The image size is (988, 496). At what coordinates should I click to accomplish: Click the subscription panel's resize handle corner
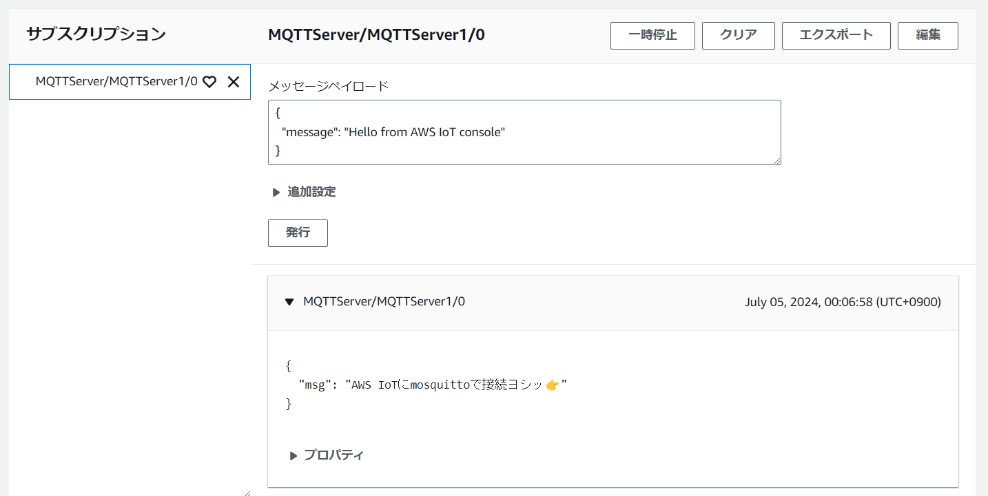click(x=247, y=492)
